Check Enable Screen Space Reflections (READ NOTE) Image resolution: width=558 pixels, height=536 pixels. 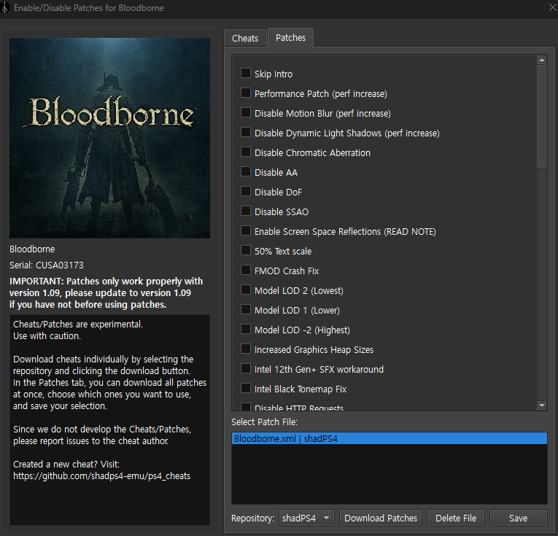(246, 230)
